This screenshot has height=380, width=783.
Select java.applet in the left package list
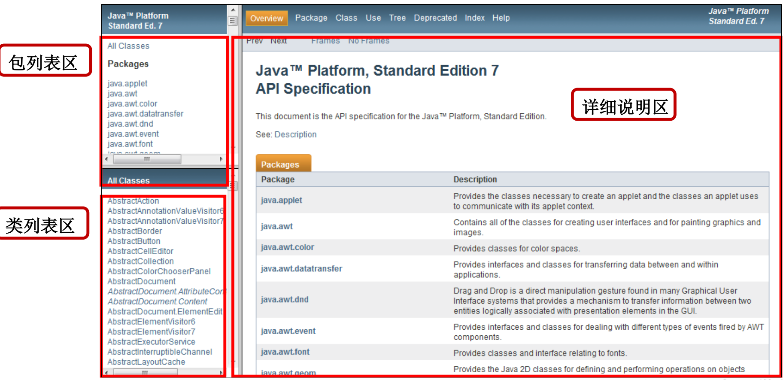127,83
